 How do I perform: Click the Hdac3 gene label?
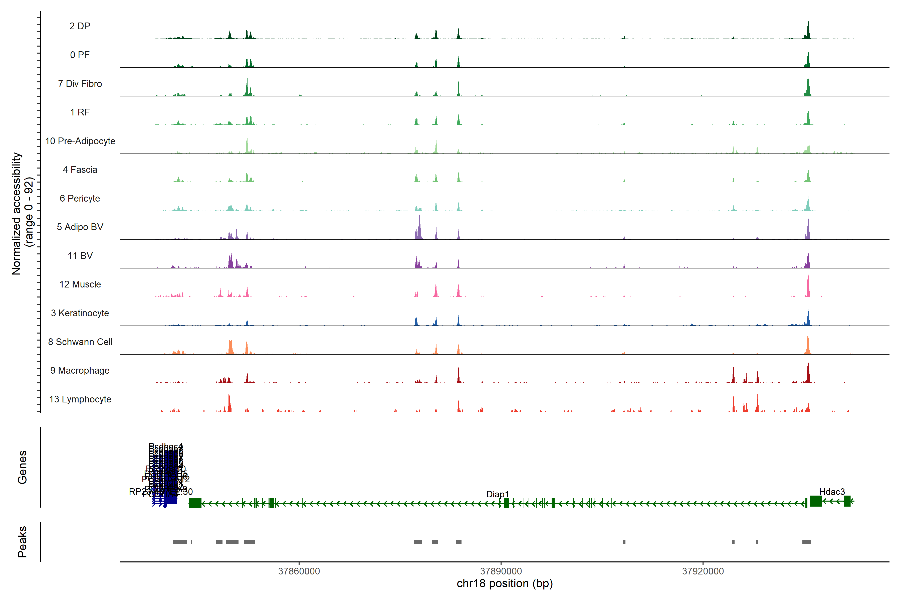[832, 491]
